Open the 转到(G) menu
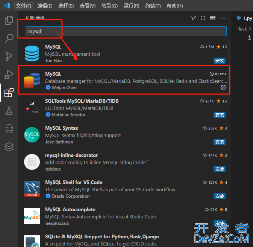This screenshot has height=247, width=253. coord(109,6)
